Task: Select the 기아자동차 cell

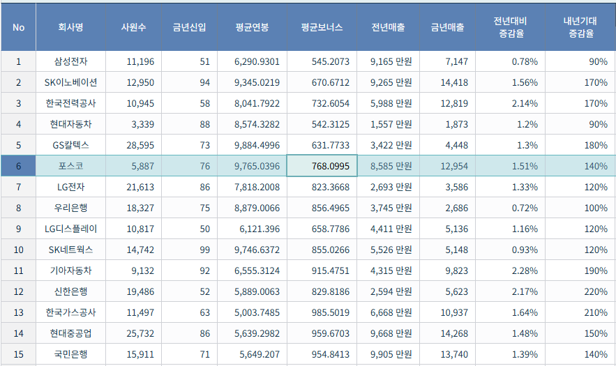Action: coord(70,270)
